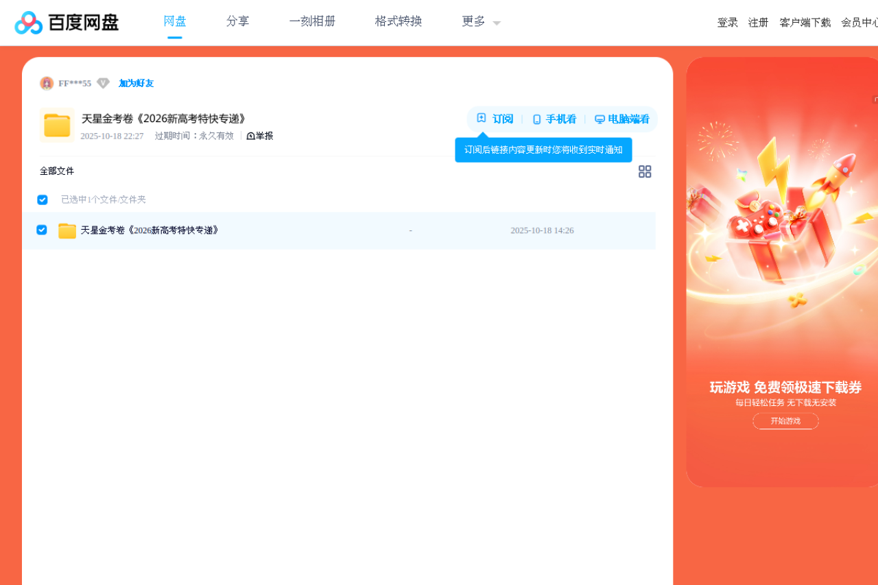
Task: Open the 一刻相册 menu item
Action: [313, 21]
